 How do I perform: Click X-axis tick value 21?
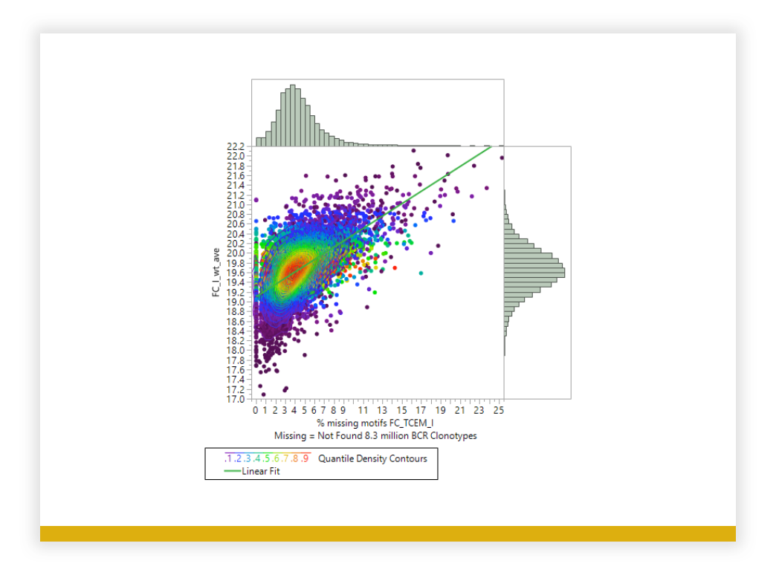460,410
